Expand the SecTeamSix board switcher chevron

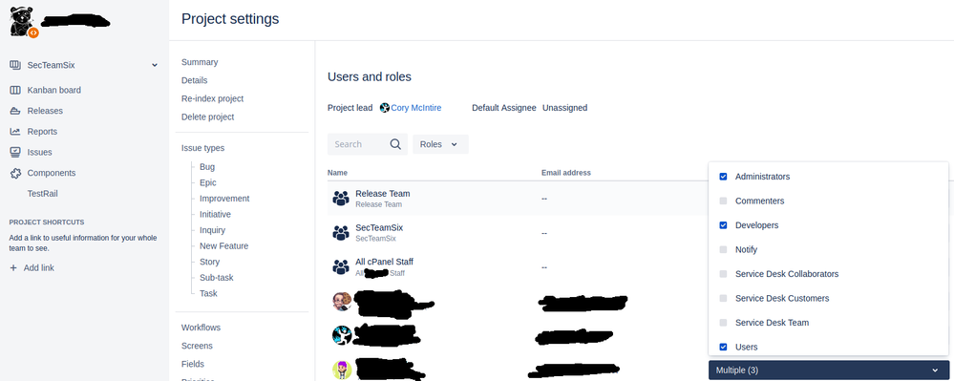[x=155, y=65]
